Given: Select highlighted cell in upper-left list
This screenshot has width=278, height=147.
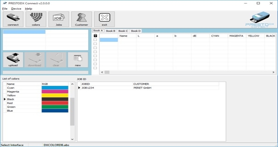Looking at the screenshot, I should pyautogui.click(x=24, y=32).
